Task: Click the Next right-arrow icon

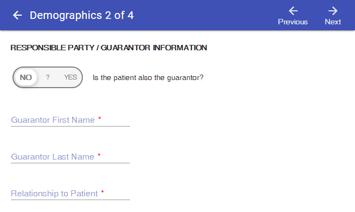Action: click(x=333, y=11)
